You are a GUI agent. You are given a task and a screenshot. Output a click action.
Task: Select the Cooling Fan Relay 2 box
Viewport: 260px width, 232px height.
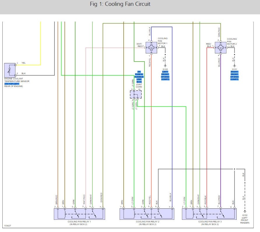[147, 214]
